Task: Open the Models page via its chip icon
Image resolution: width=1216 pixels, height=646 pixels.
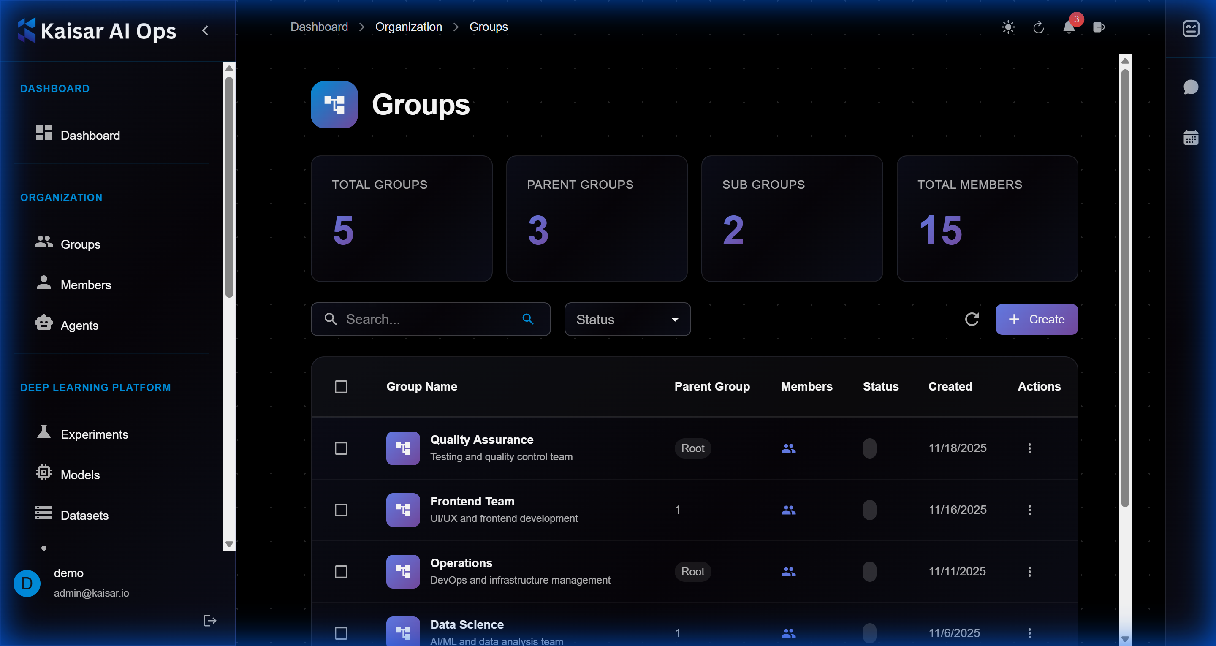Action: (x=43, y=473)
